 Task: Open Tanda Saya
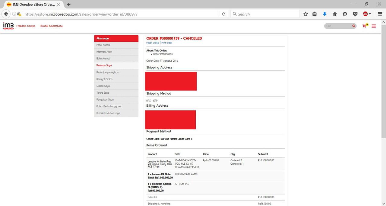pyautogui.click(x=116, y=93)
